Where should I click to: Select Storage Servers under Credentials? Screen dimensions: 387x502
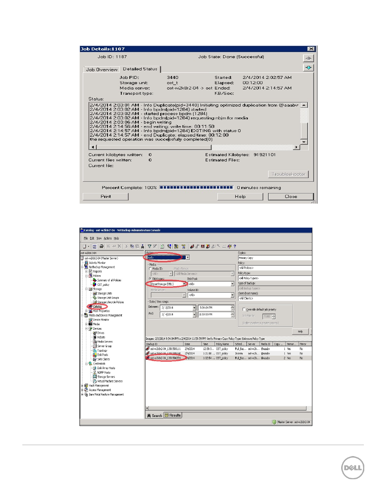tap(106, 377)
